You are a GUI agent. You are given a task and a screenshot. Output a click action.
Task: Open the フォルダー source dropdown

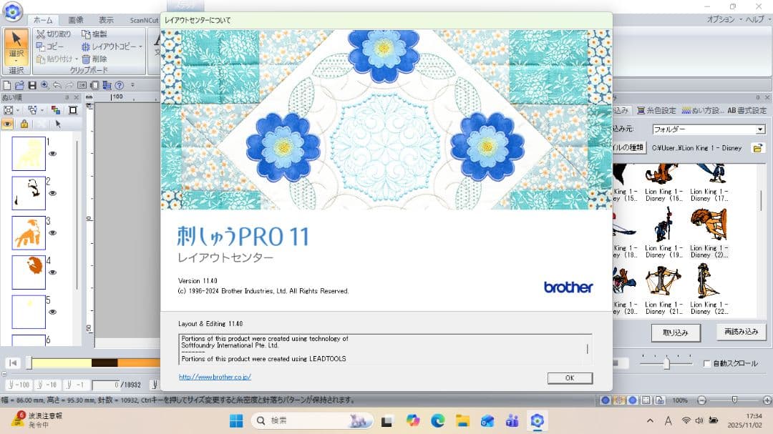[x=760, y=129]
